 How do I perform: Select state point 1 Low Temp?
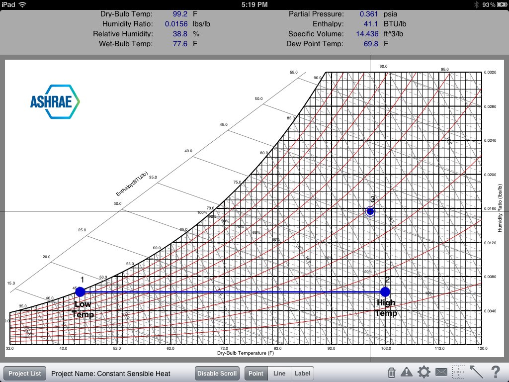pos(80,291)
